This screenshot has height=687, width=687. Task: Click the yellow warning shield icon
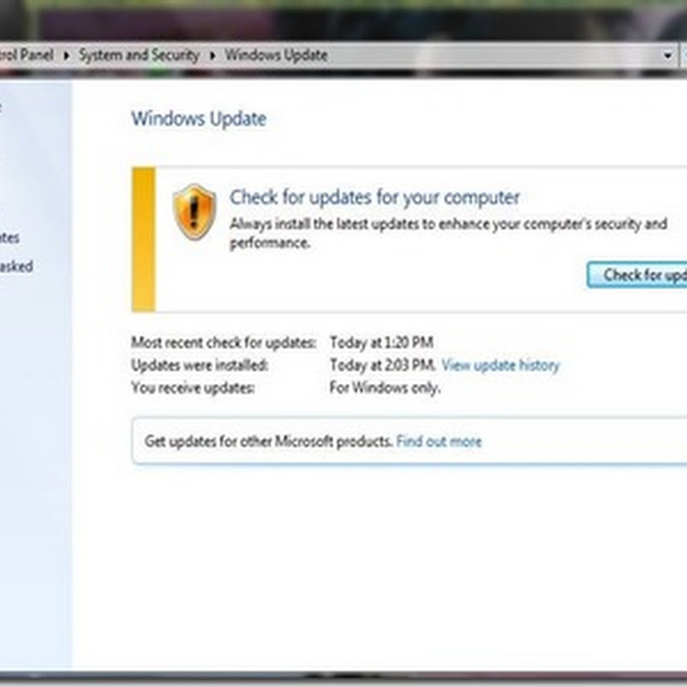pos(194,211)
